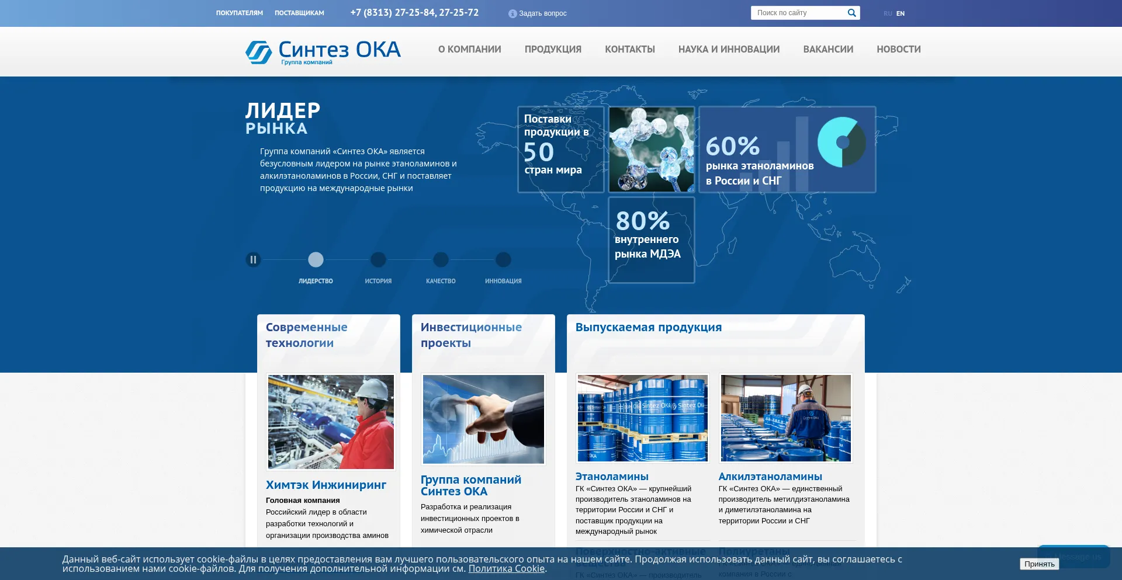Click the Синтез ОКА logo
Image resolution: width=1122 pixels, height=580 pixels.
pos(321,51)
